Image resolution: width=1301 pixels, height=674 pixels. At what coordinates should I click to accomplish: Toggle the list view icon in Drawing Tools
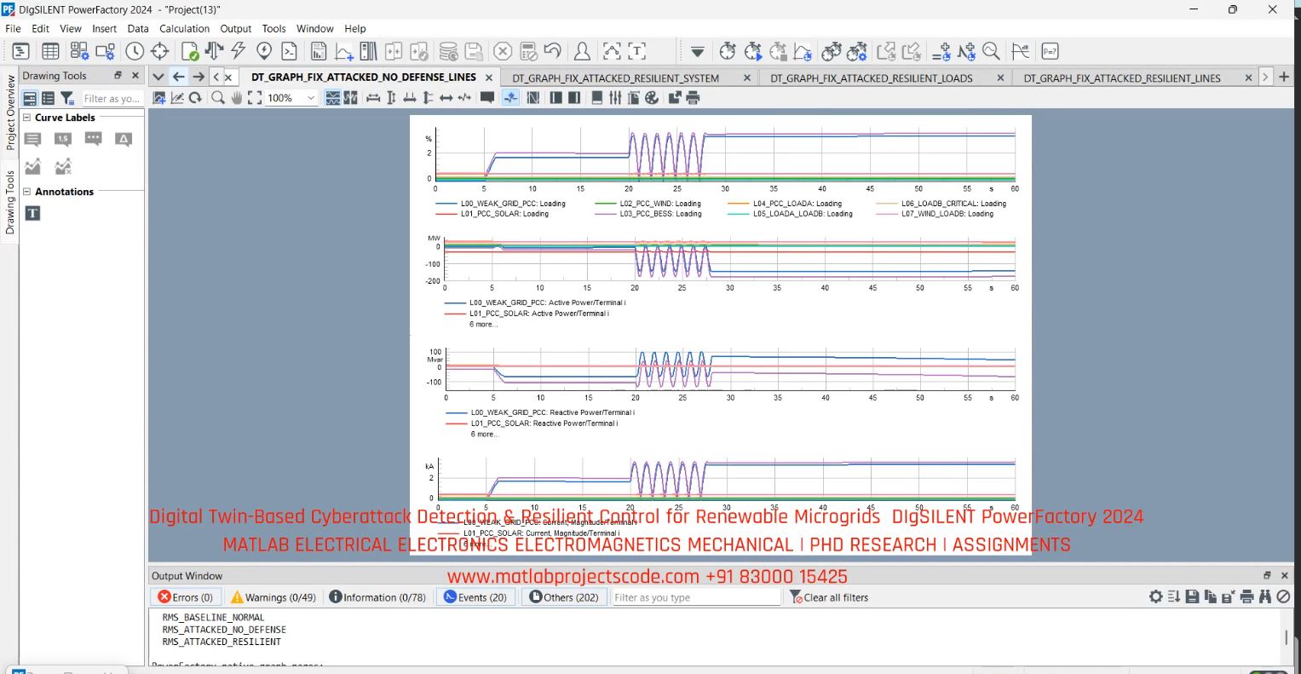coord(49,99)
